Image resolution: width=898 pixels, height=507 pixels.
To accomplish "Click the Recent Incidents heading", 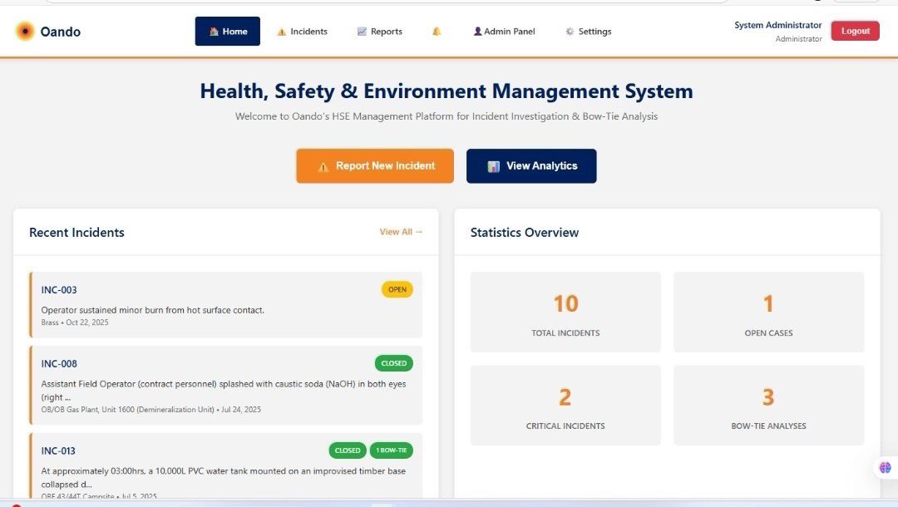I will 76,233.
